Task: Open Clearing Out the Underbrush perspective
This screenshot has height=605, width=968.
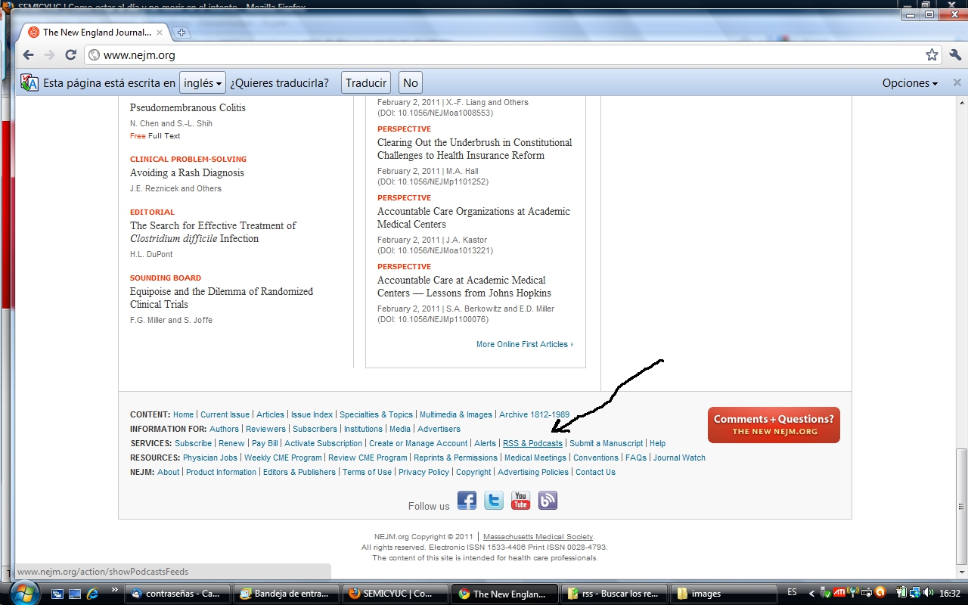Action: (x=474, y=149)
